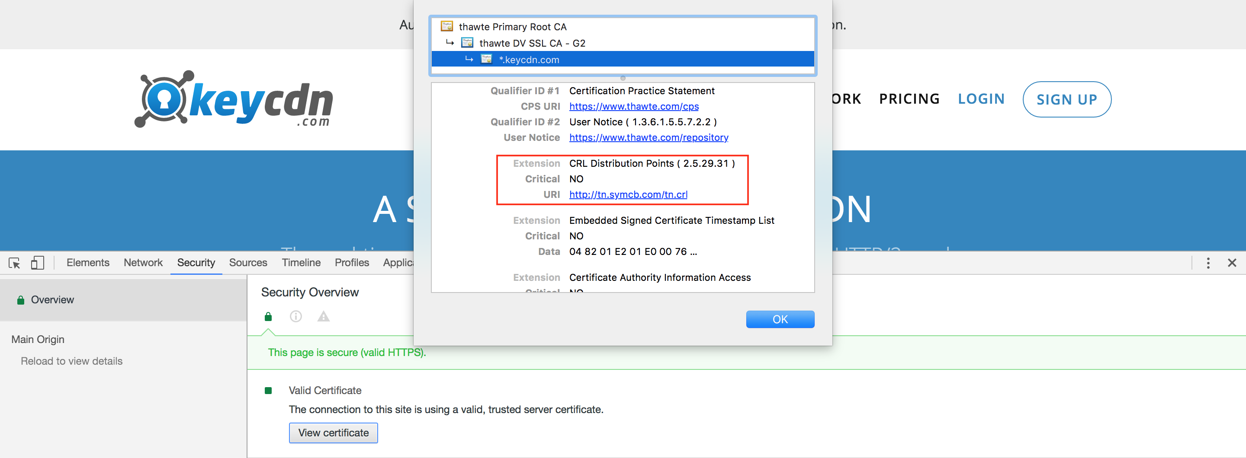
Task: Click the 'Qualifier ID #2' label
Action: (x=525, y=122)
